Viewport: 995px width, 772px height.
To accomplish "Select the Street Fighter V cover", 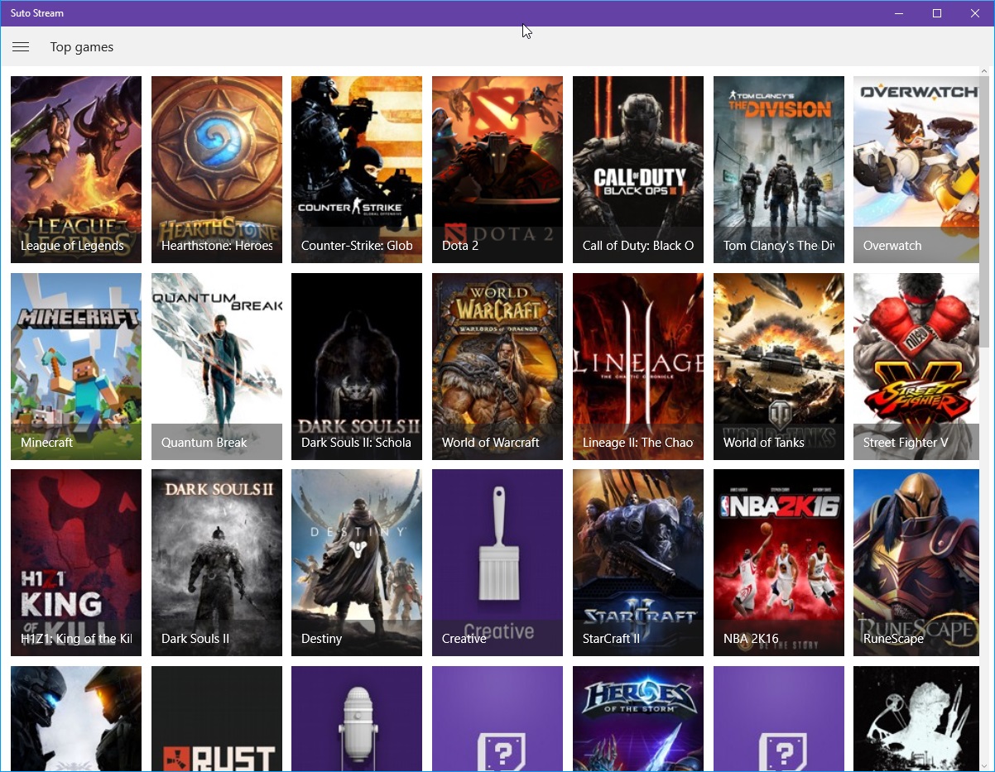I will tap(916, 366).
